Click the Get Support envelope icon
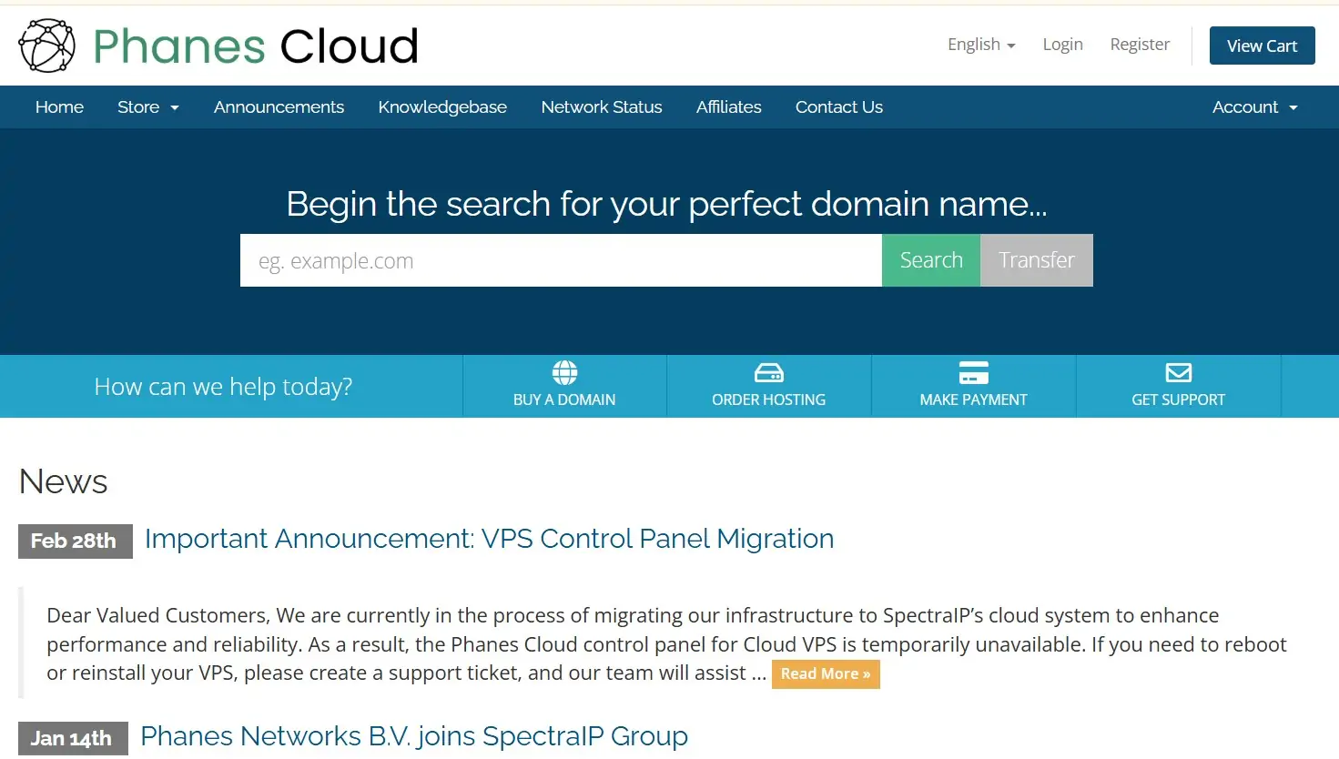Image resolution: width=1339 pixels, height=759 pixels. click(1179, 373)
